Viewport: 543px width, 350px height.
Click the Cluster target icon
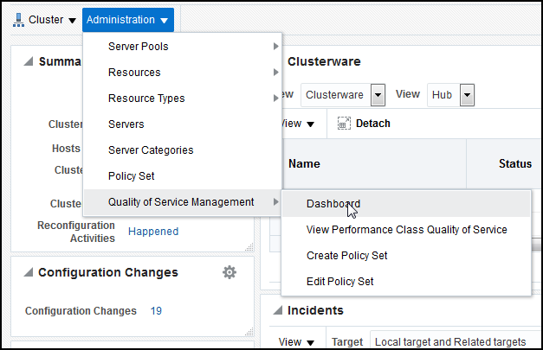point(18,19)
